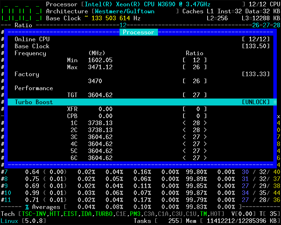The image size is (281, 225).
Task: Select the Min ratio [12] field
Action: click(195, 60)
